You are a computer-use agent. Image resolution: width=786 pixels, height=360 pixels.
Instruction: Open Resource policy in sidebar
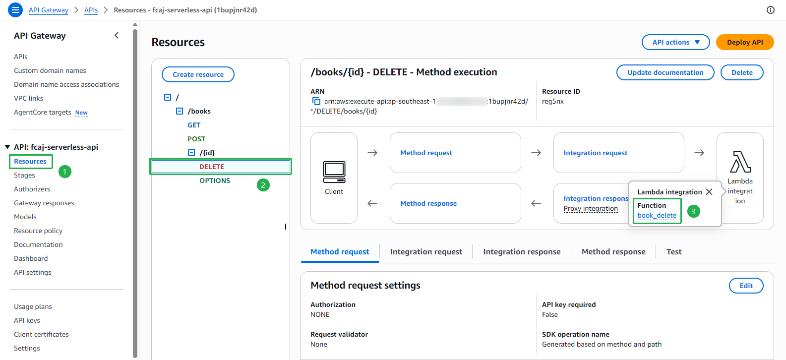[x=38, y=231]
